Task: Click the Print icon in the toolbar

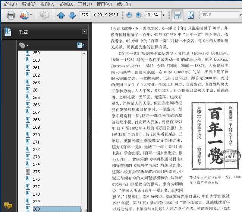Action: (10, 15)
